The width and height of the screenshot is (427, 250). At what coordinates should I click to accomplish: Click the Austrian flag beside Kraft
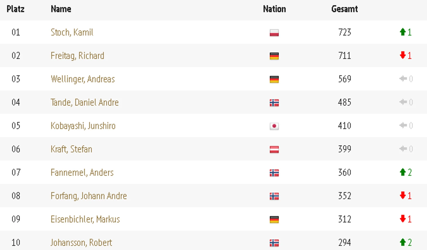tap(274, 149)
